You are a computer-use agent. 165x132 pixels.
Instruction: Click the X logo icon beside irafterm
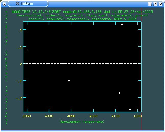coord(18,4)
